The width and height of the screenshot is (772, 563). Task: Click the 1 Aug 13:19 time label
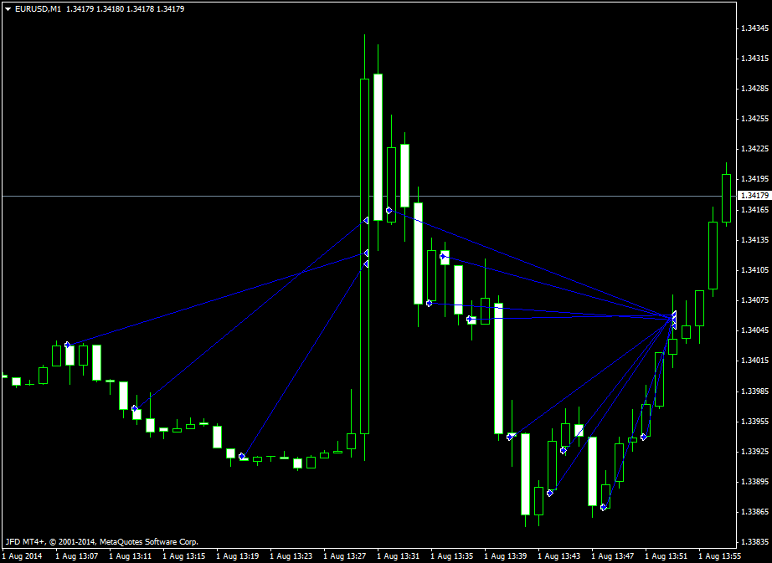pyautogui.click(x=238, y=556)
